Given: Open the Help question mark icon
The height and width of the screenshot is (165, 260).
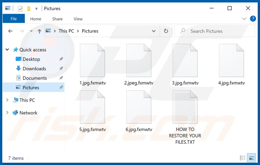Looking at the screenshot, I should (253, 19).
